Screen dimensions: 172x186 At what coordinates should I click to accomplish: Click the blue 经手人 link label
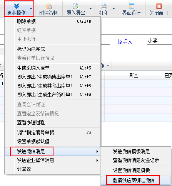[x=125, y=42]
